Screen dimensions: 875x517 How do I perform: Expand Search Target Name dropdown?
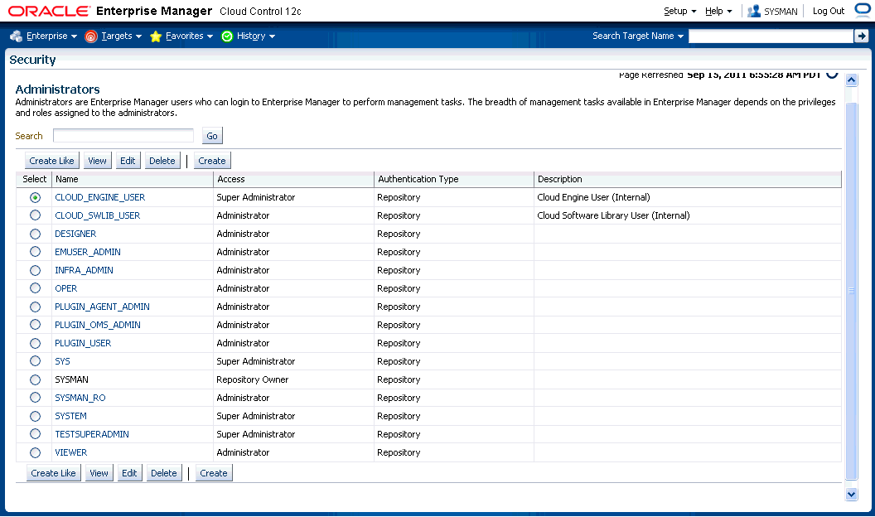[638, 36]
